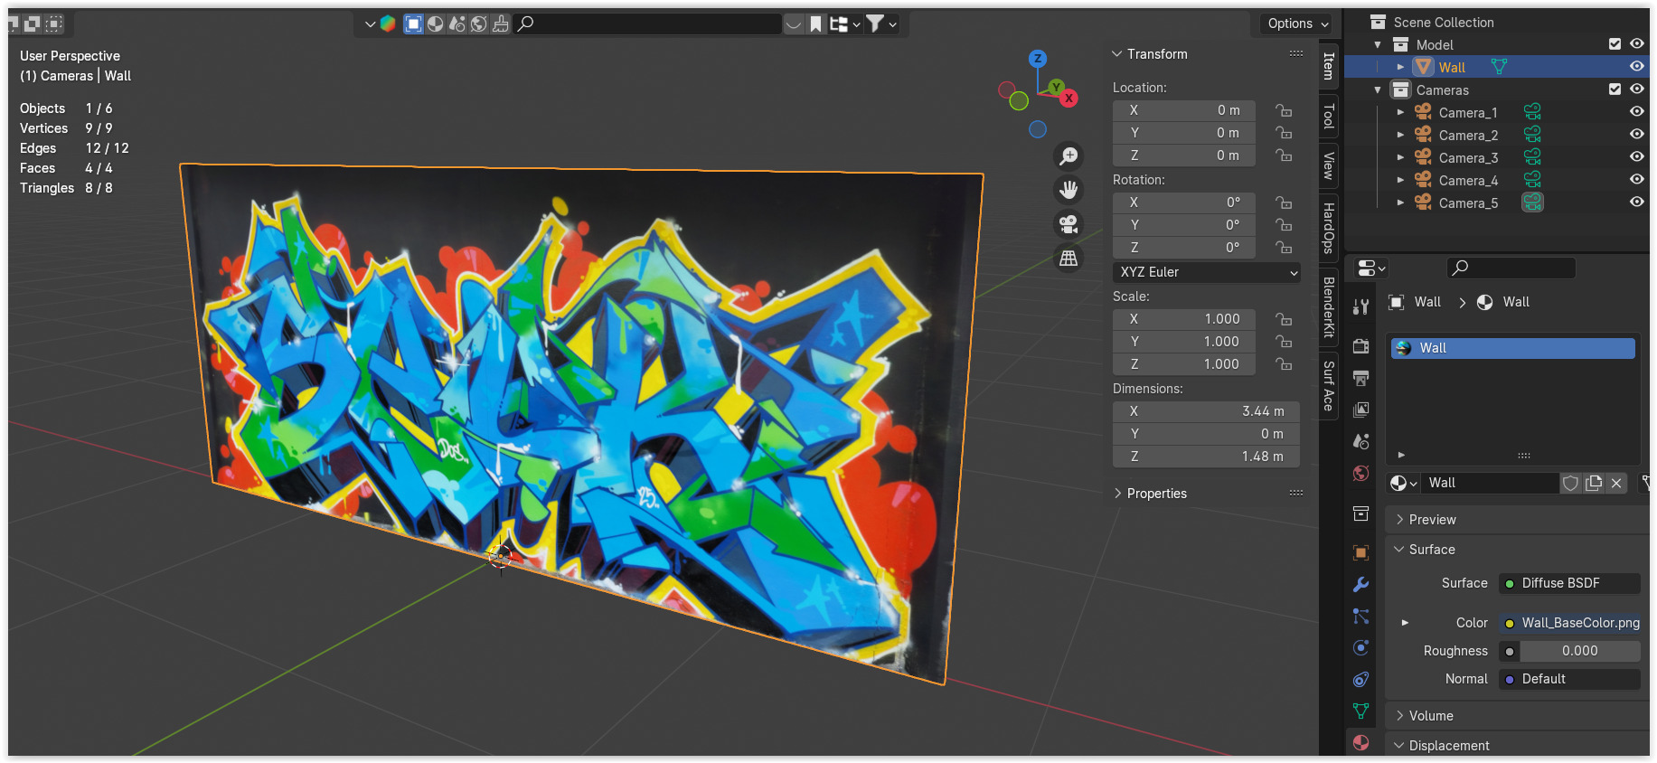The width and height of the screenshot is (1657, 763).
Task: Toggle visibility eye for Camera_5
Action: tap(1636, 203)
